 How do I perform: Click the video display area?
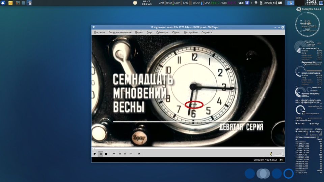(188, 91)
